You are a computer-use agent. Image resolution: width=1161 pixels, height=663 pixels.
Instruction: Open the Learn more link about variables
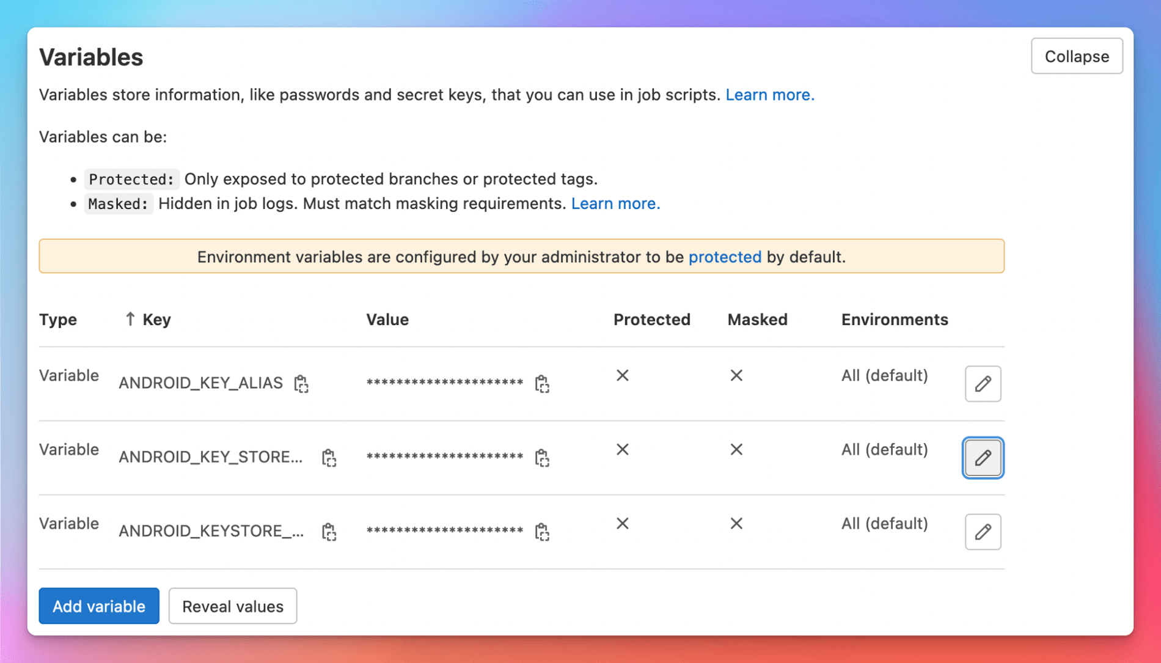[x=769, y=95]
